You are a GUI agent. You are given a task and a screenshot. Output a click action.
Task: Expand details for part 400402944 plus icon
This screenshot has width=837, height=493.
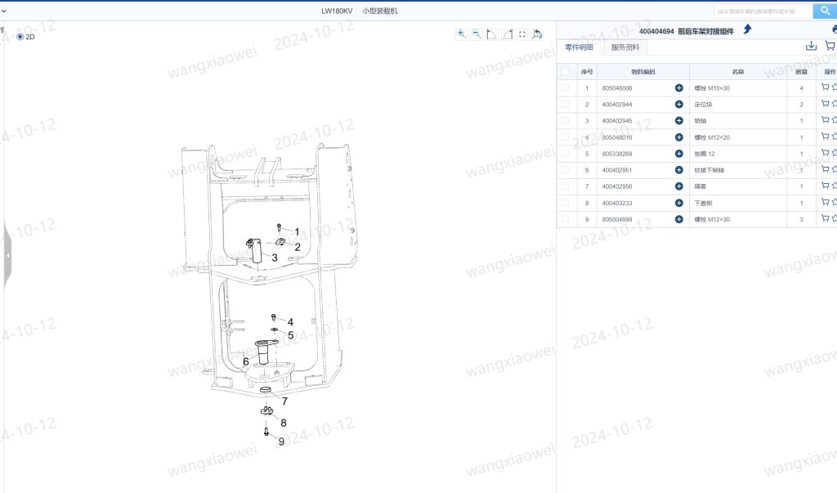[x=679, y=104]
